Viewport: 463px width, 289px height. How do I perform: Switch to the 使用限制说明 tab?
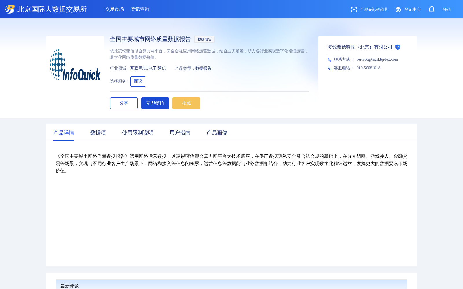[x=138, y=133]
